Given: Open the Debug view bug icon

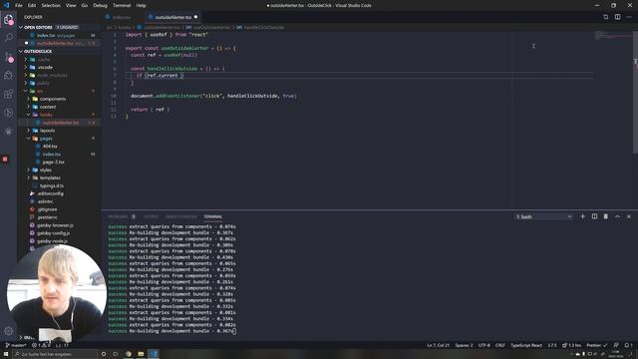Looking at the screenshot, I should click(x=9, y=76).
